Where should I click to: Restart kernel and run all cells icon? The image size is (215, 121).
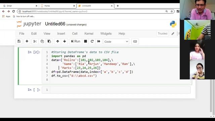(99, 41)
